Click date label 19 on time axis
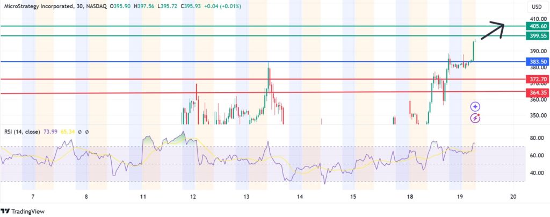This screenshot has width=550, height=217. click(x=460, y=197)
